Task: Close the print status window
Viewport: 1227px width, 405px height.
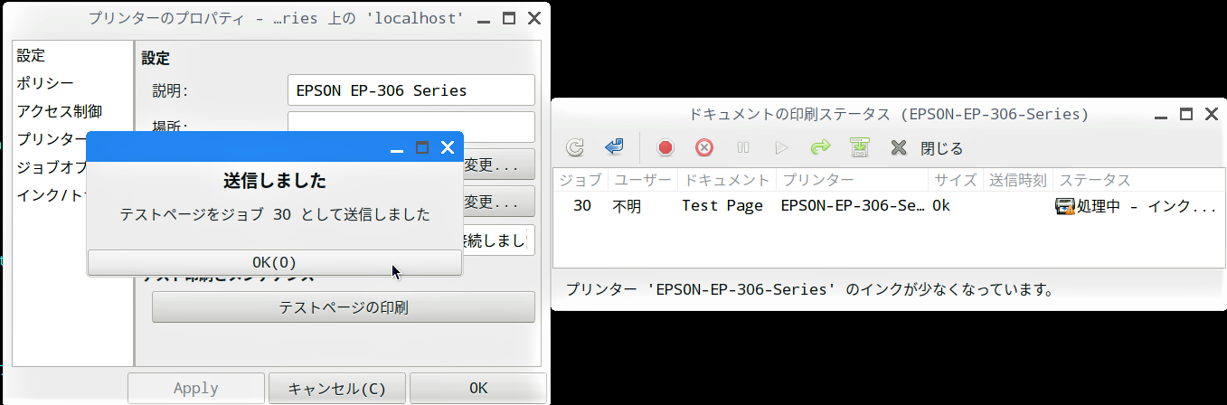Action: click(x=1211, y=114)
